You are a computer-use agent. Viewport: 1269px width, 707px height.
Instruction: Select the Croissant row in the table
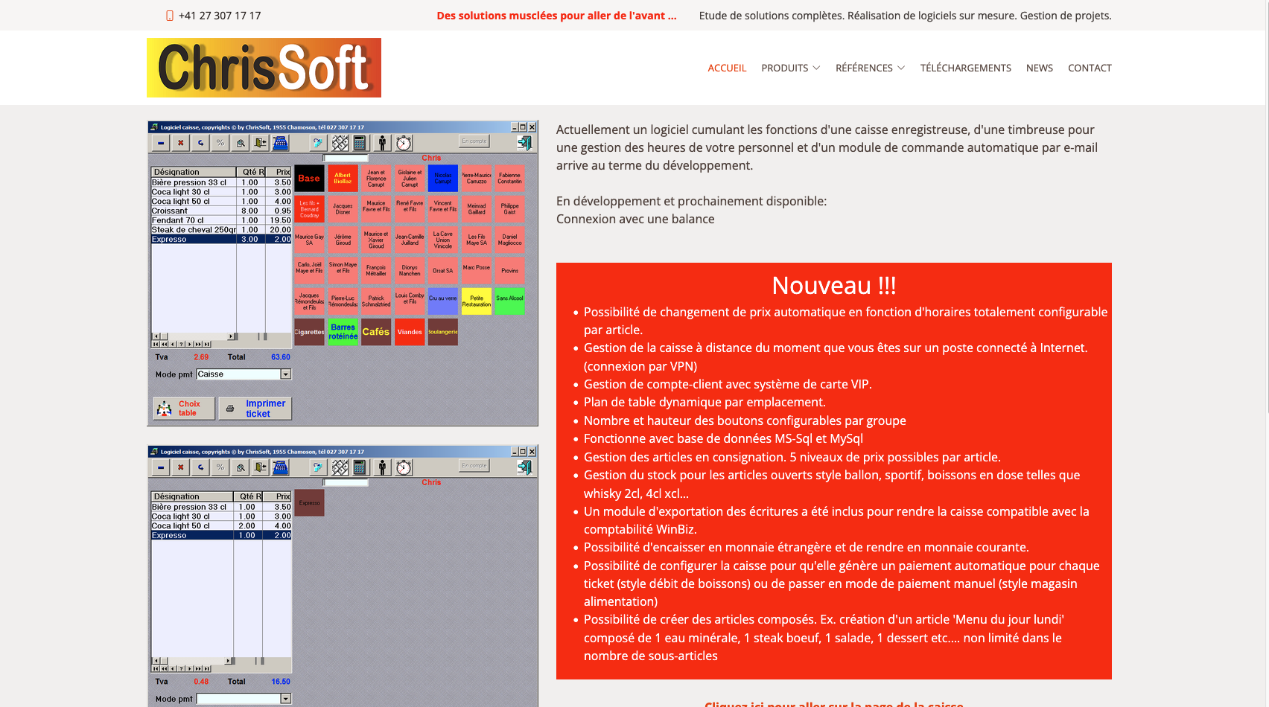221,211
